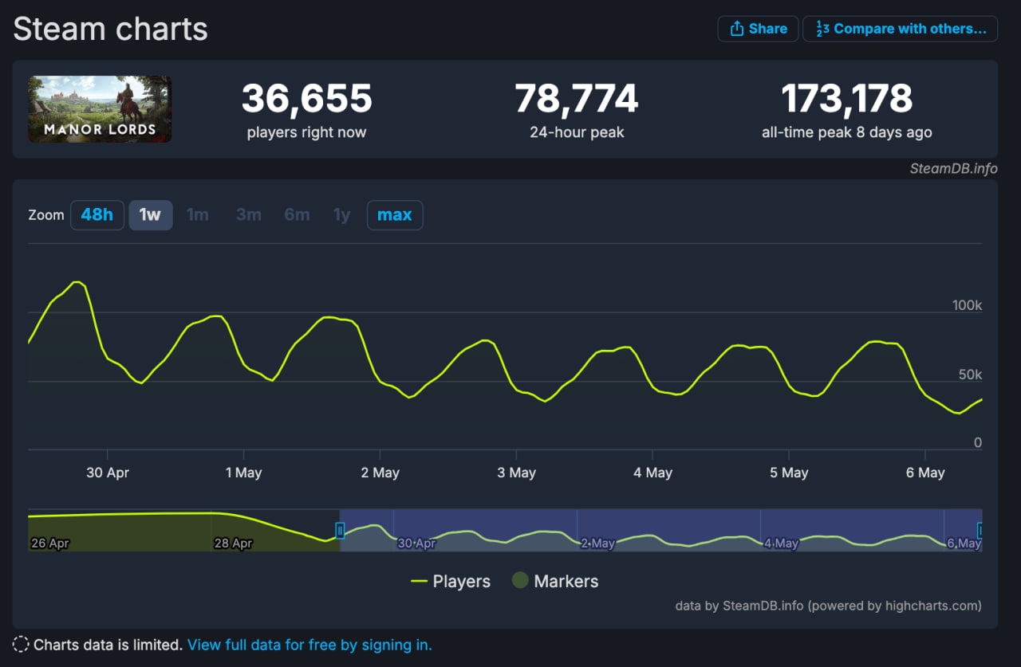1021x667 pixels.
Task: Click the 'players right now' label
Action: 307,132
